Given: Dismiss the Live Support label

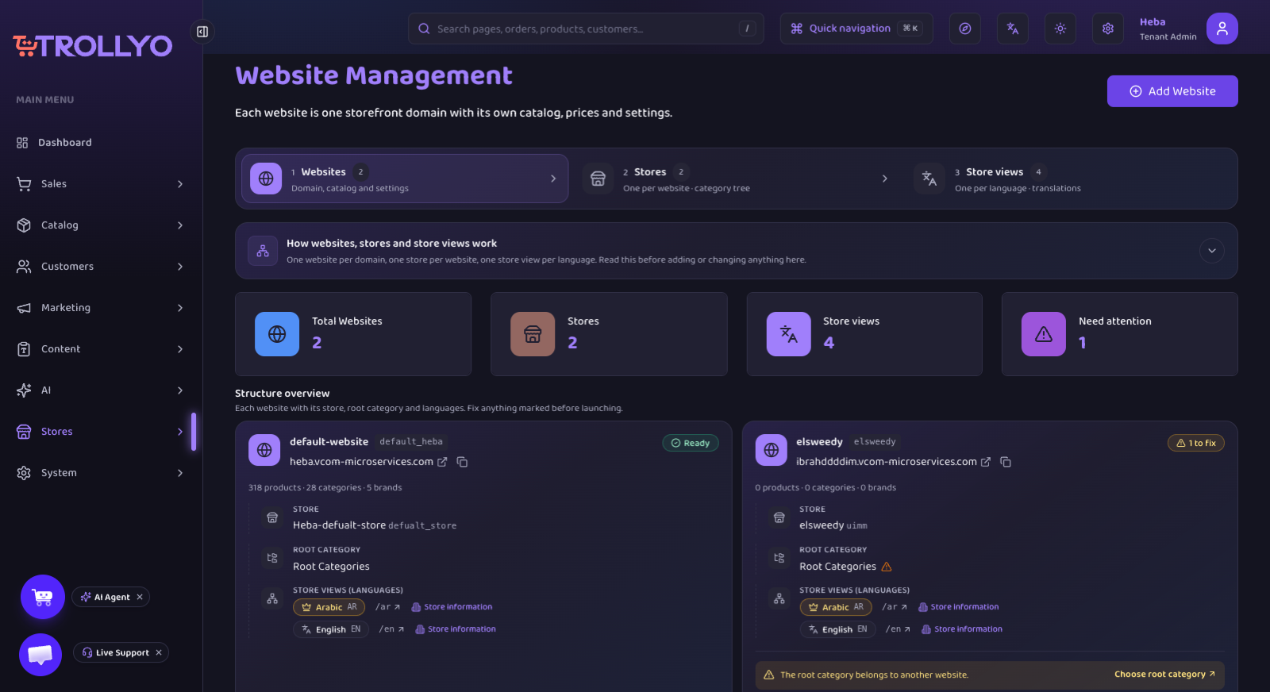Looking at the screenshot, I should coord(159,653).
